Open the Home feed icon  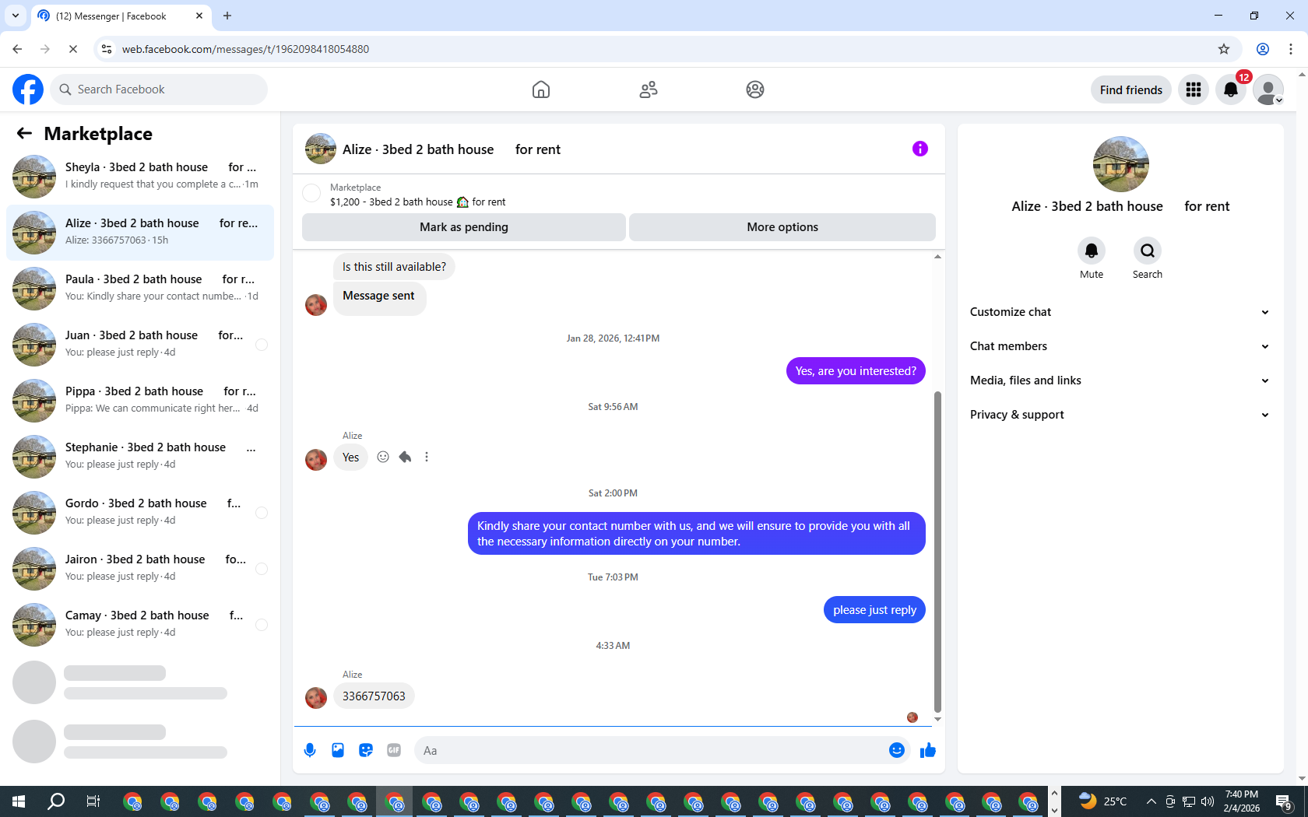point(541,89)
